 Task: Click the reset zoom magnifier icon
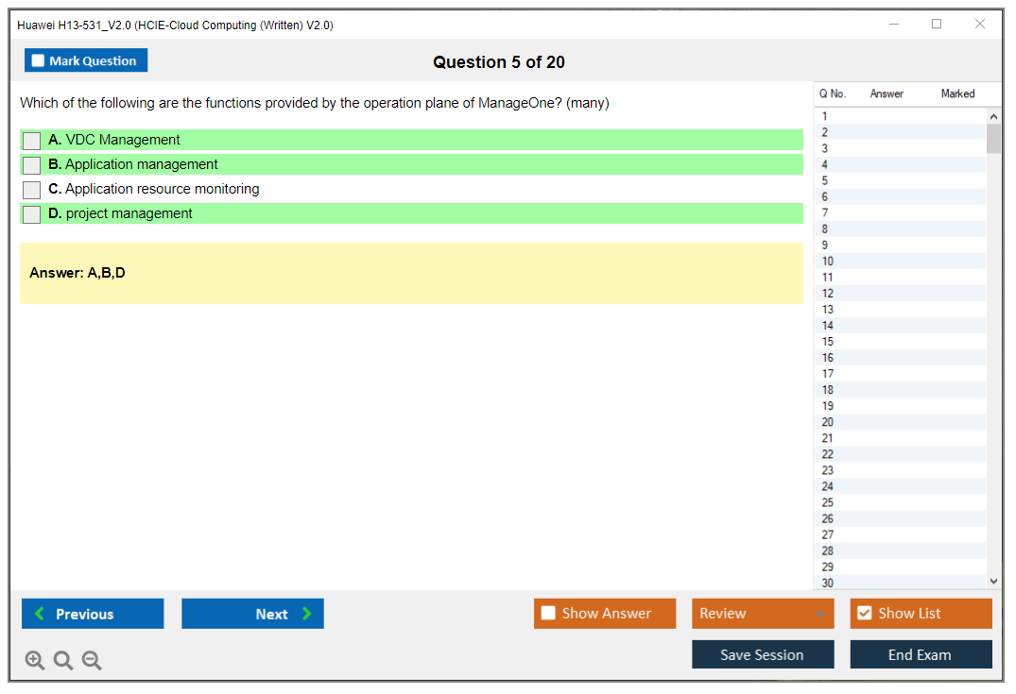[63, 660]
